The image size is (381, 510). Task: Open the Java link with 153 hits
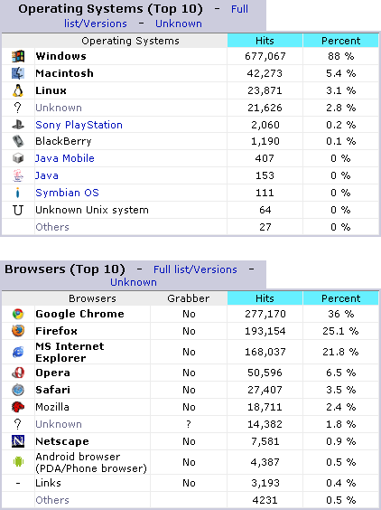coord(47,175)
